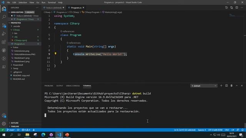Screen dimensions: 246x138
Task: Click UTF-8 with BOM encoding
Action: tap(215, 130)
